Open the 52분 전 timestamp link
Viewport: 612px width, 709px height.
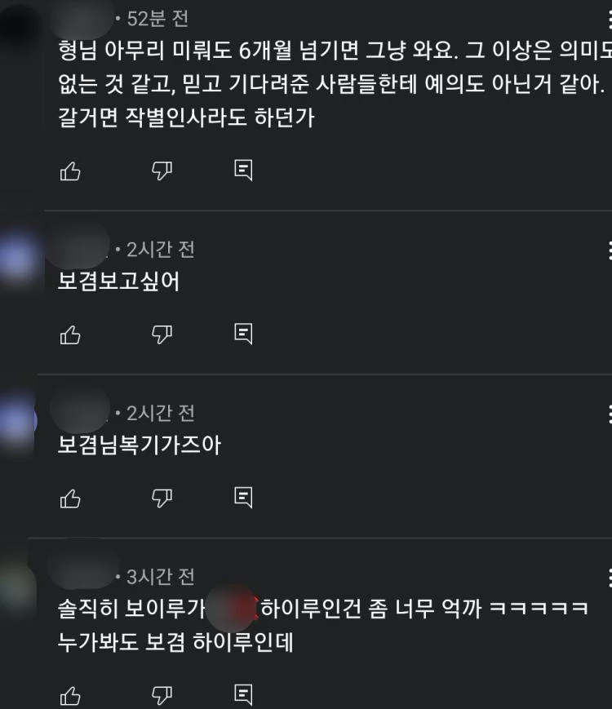coord(157,19)
